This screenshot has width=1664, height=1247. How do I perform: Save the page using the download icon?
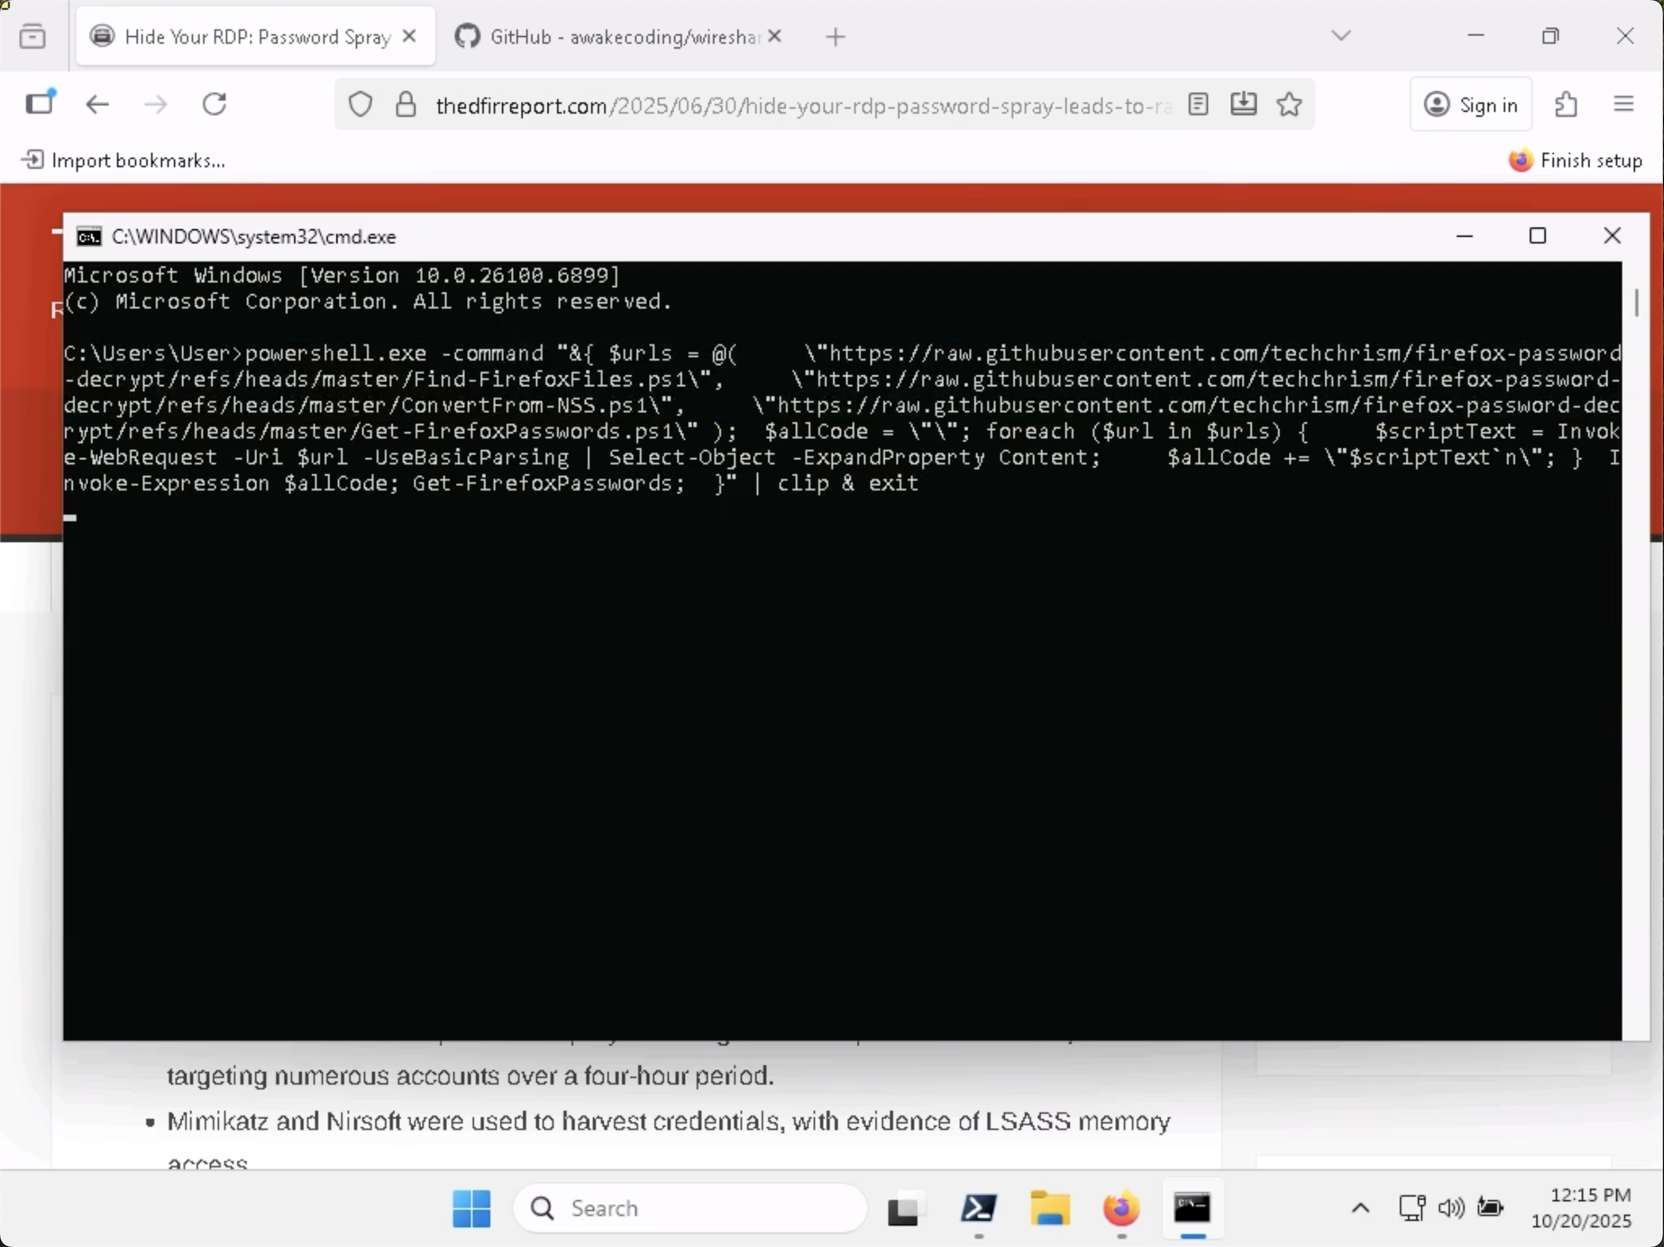[x=1243, y=105]
